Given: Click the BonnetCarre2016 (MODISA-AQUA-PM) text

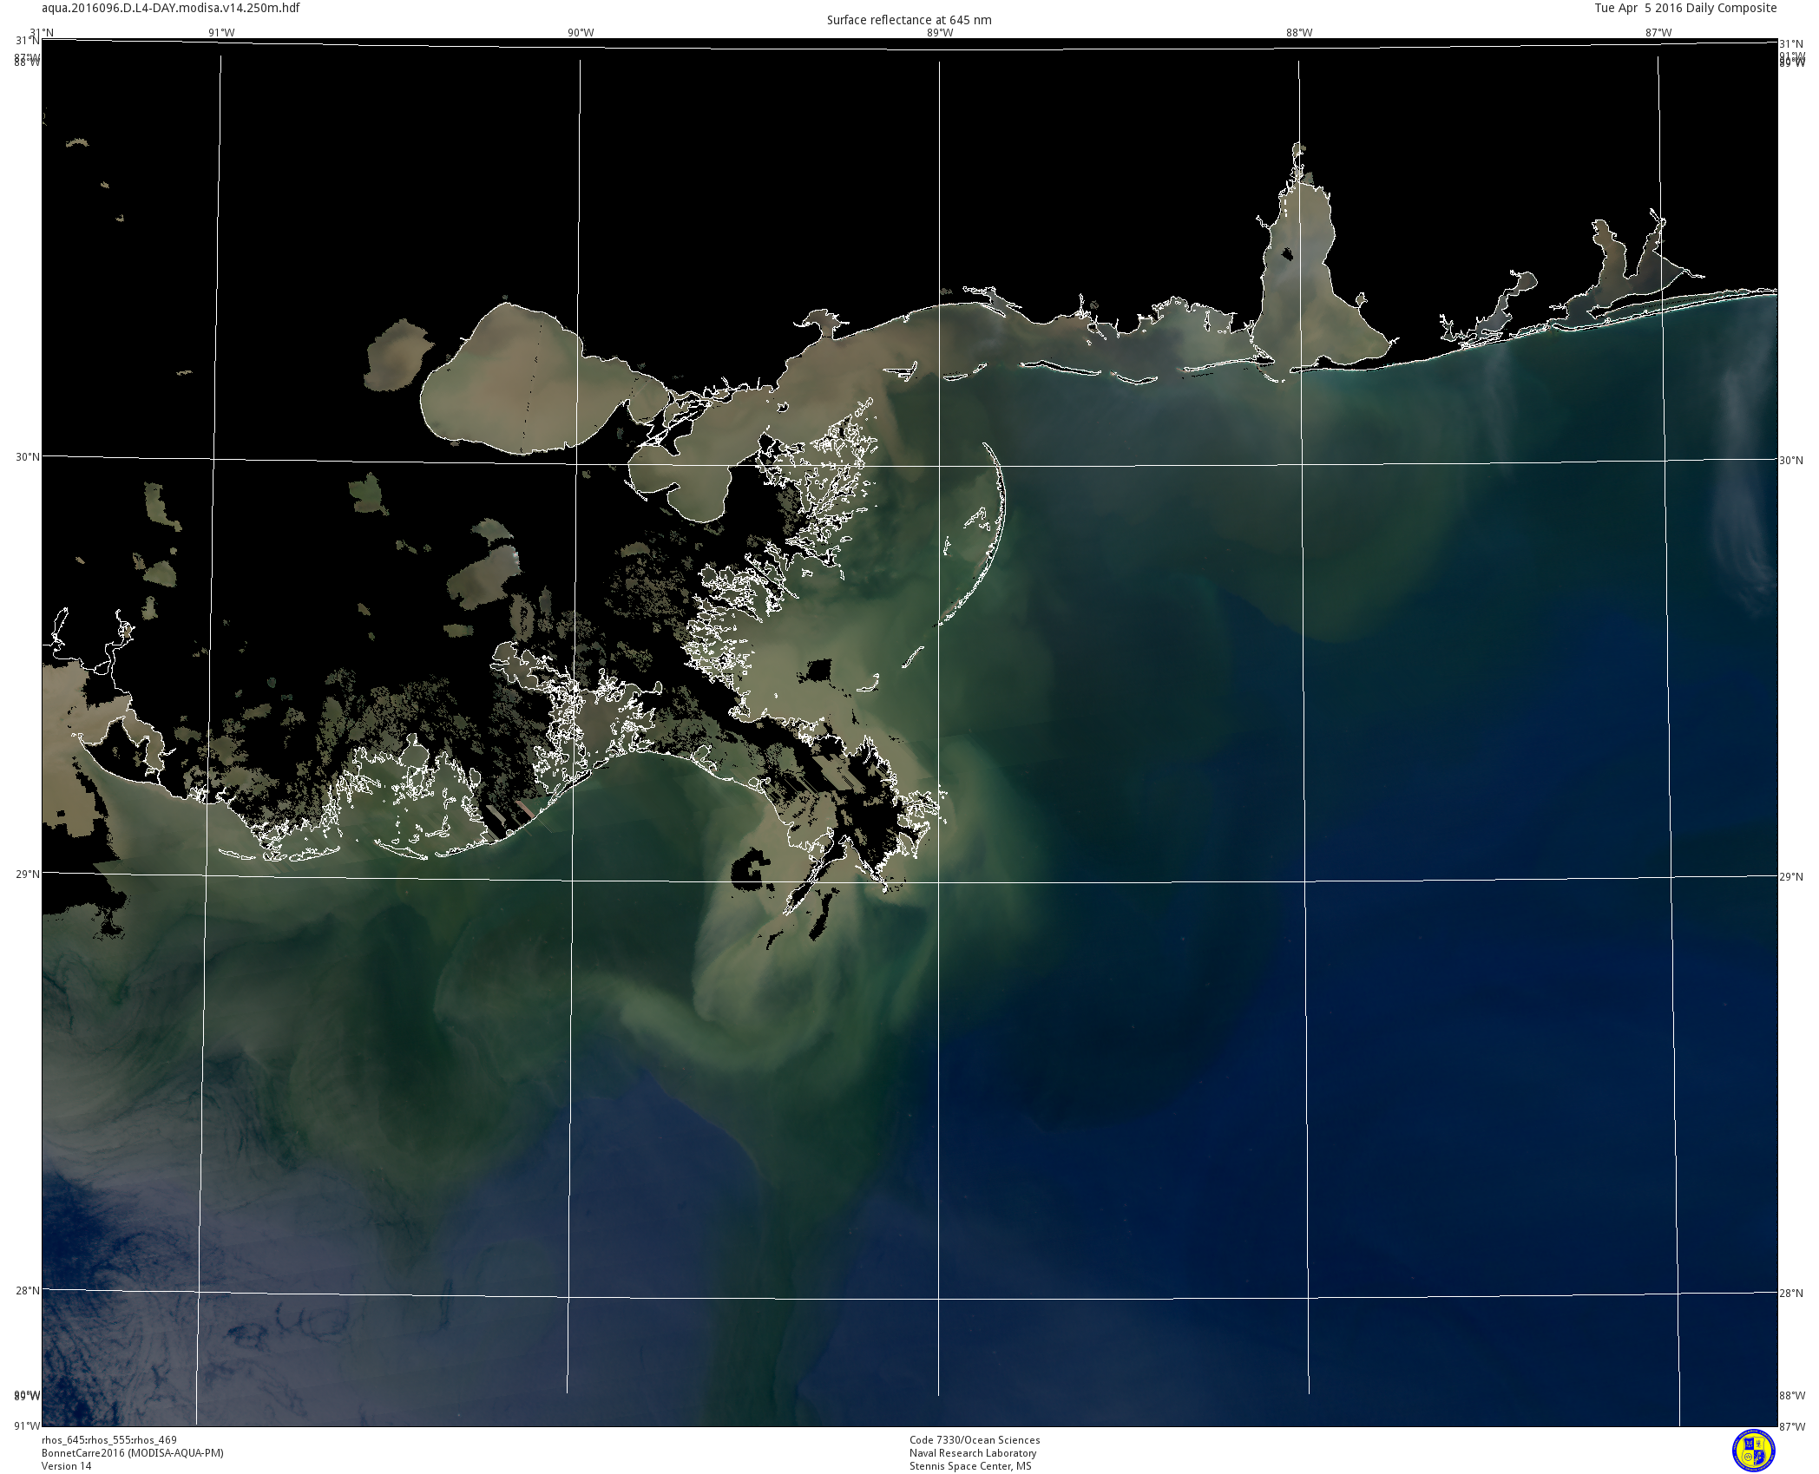Looking at the screenshot, I should click(132, 1453).
